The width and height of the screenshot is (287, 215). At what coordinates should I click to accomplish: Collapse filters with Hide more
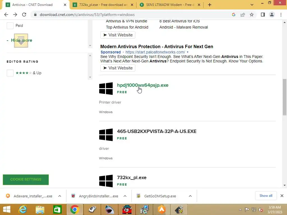click(x=21, y=40)
